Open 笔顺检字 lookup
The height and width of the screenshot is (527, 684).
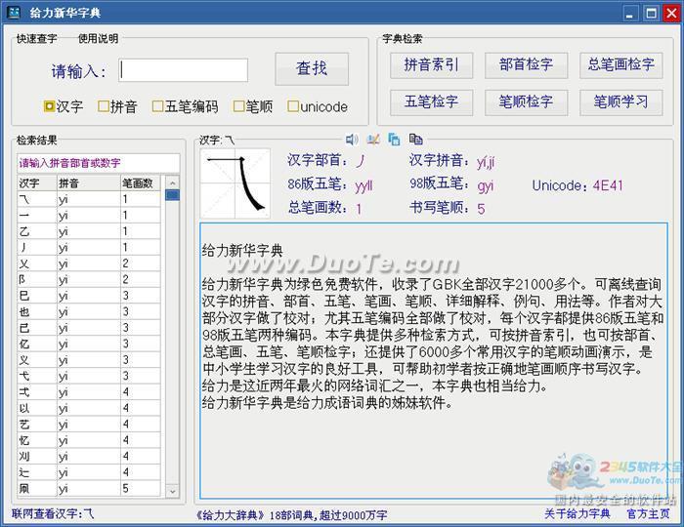pyautogui.click(x=526, y=102)
